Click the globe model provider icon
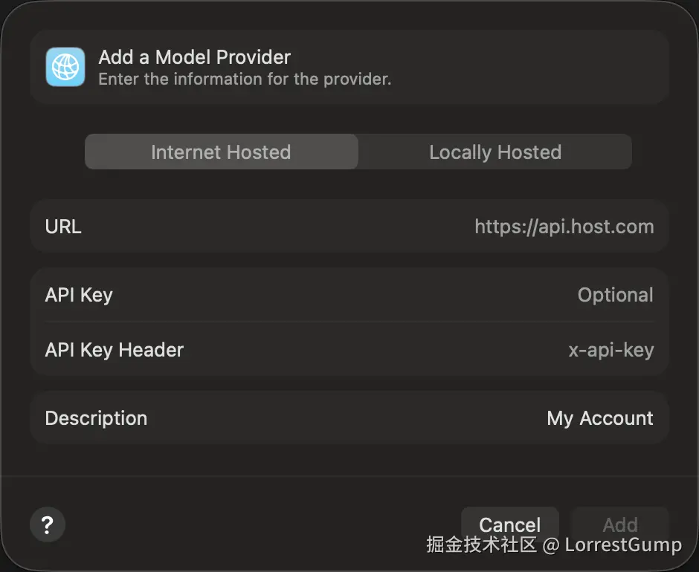This screenshot has height=572, width=699. (x=65, y=67)
